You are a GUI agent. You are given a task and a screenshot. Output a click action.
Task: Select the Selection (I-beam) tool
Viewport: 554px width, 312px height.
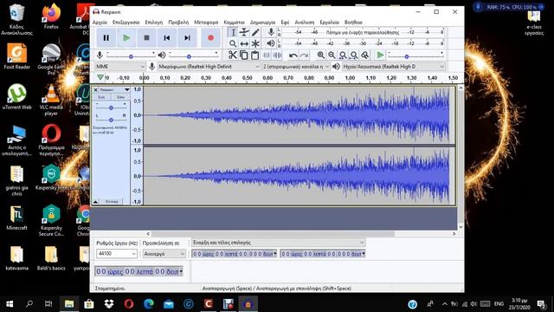click(x=233, y=33)
